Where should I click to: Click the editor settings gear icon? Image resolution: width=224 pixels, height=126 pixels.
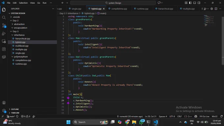coord(212,9)
